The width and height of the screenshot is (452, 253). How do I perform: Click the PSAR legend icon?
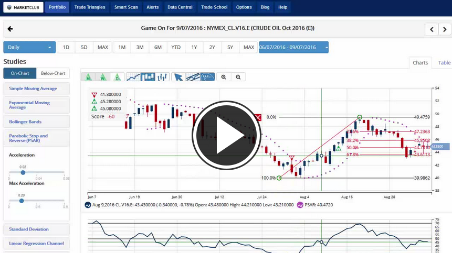pos(300,205)
